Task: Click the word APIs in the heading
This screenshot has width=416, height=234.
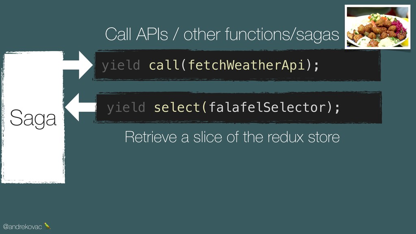Action: tap(152, 34)
